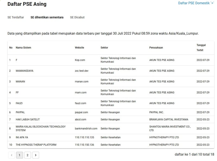Click the Kop.com website cell
217x161 pixels.
coord(80,60)
